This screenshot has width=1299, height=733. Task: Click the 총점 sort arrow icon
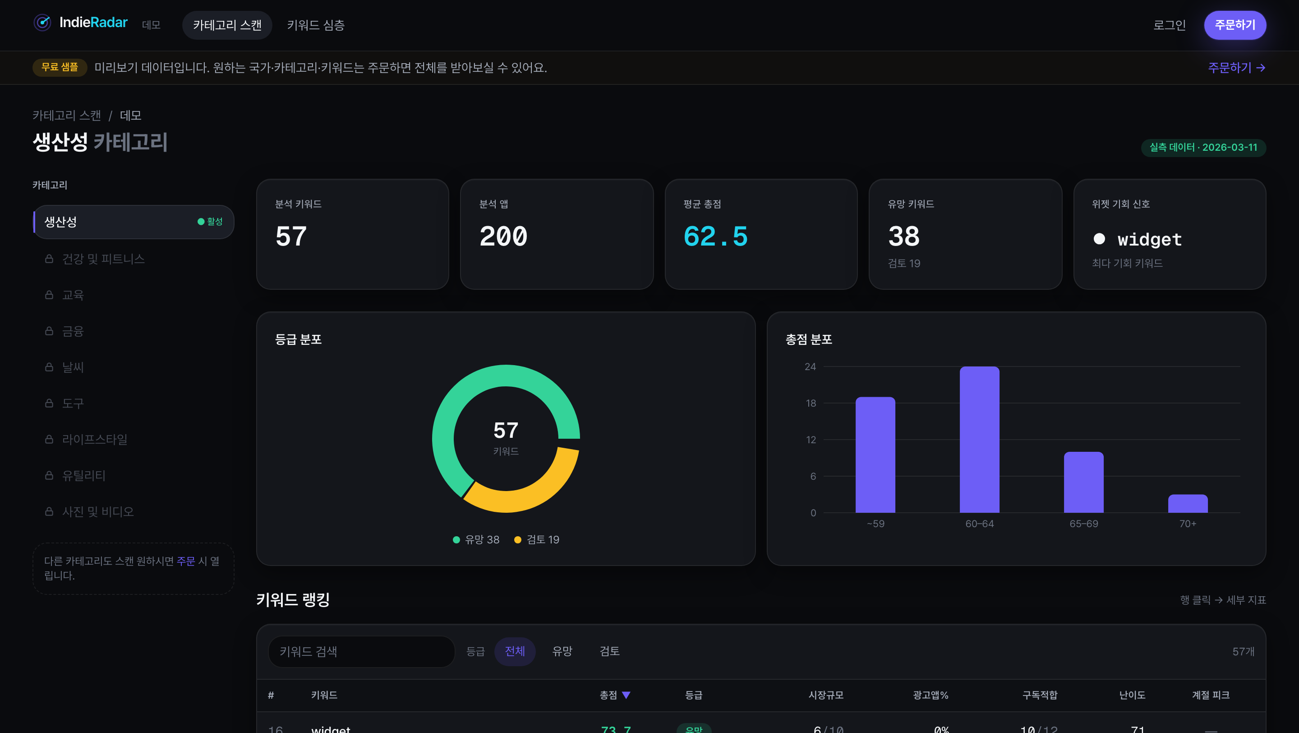[626, 695]
